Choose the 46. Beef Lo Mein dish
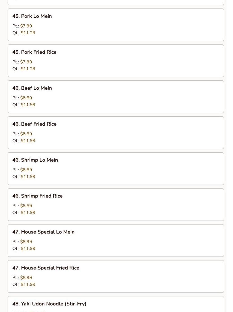The width and height of the screenshot is (233, 312). tap(116, 97)
